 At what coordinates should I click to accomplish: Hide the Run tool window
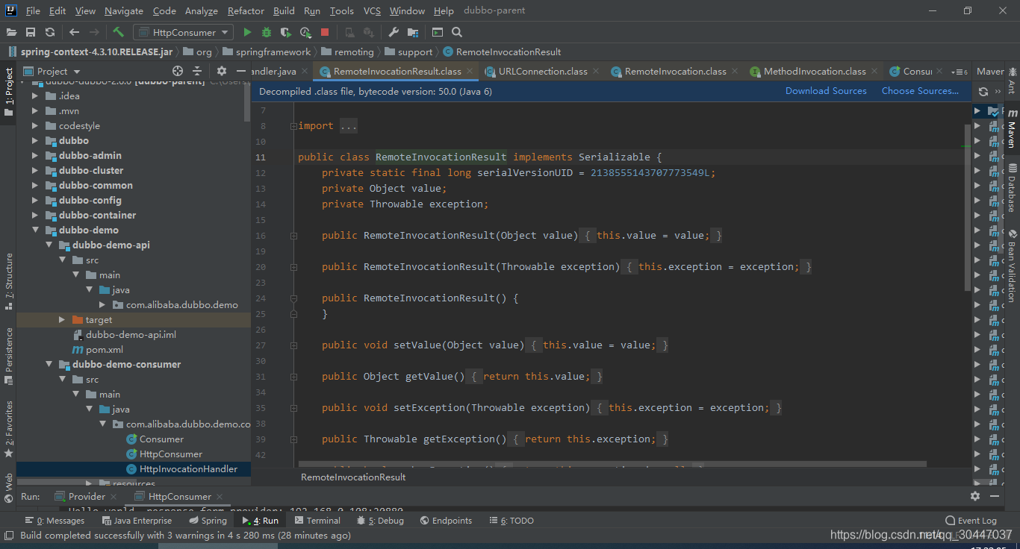[996, 496]
